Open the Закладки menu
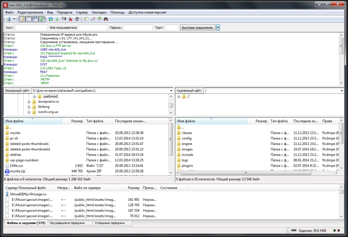This screenshot has height=237, width=348. coord(99,12)
